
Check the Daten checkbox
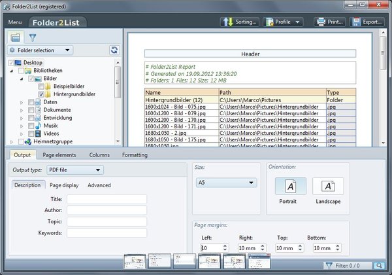tap(31, 102)
